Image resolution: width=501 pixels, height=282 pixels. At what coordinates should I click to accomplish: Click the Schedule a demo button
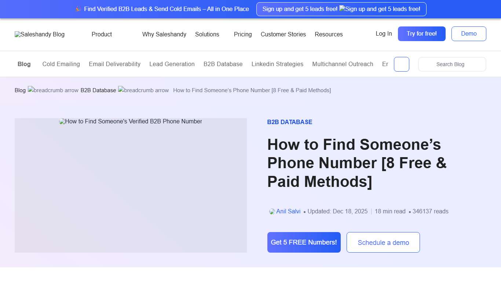[383, 242]
